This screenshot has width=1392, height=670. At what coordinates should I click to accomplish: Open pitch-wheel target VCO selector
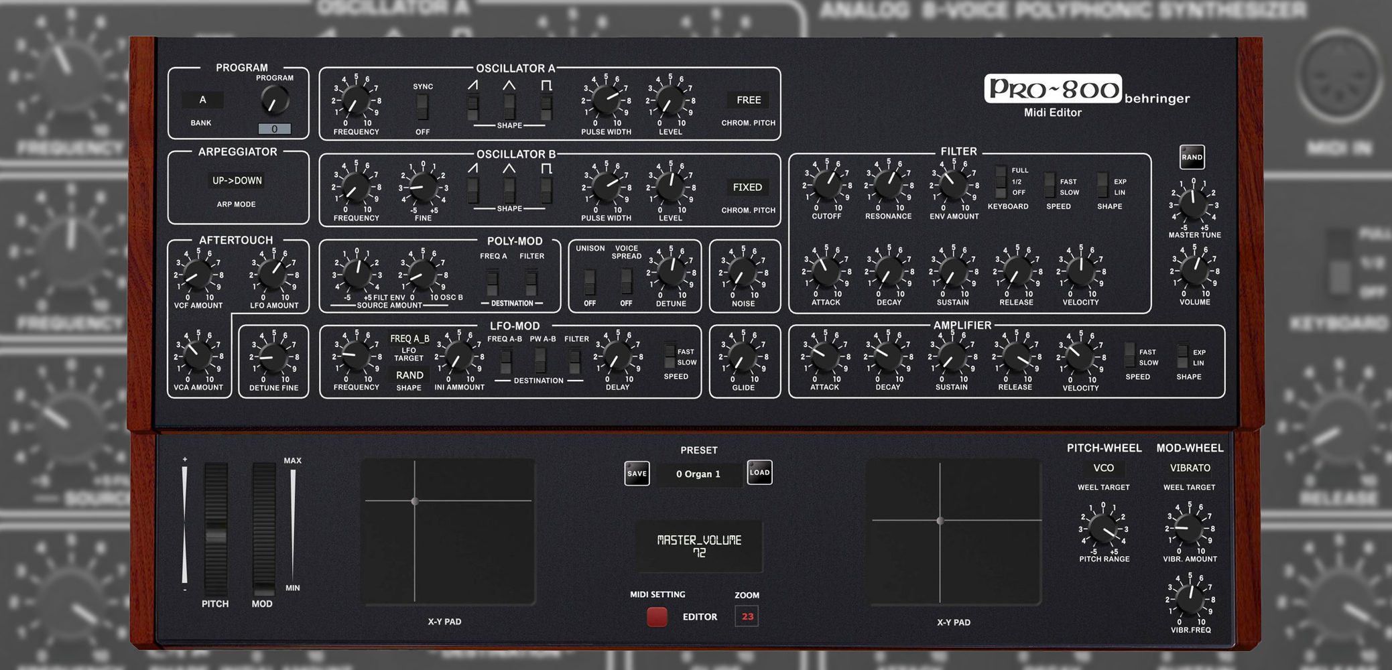[x=1103, y=468]
